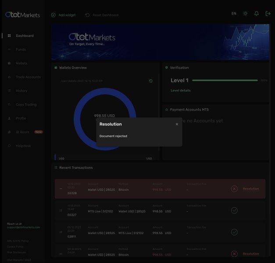Click approved check icon for transaction 52811

pyautogui.click(x=234, y=232)
